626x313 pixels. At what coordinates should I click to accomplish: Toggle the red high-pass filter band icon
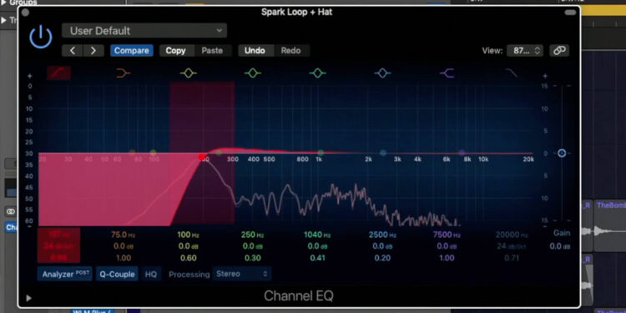point(58,73)
